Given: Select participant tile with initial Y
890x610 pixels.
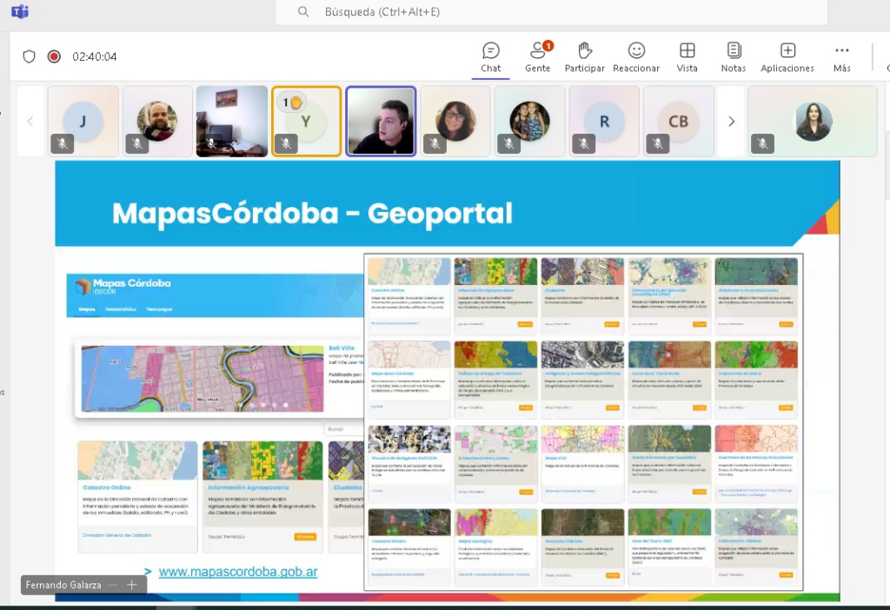Looking at the screenshot, I should [x=307, y=121].
